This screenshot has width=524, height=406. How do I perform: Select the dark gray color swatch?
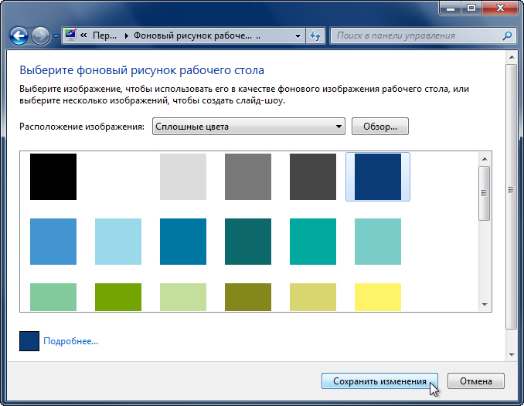(x=313, y=177)
